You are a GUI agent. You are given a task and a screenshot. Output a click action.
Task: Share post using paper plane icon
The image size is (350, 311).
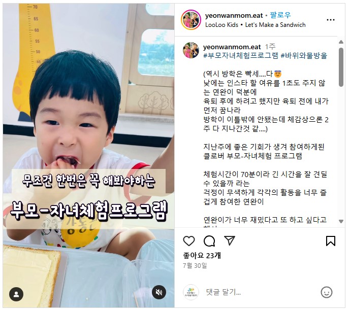[230, 240]
